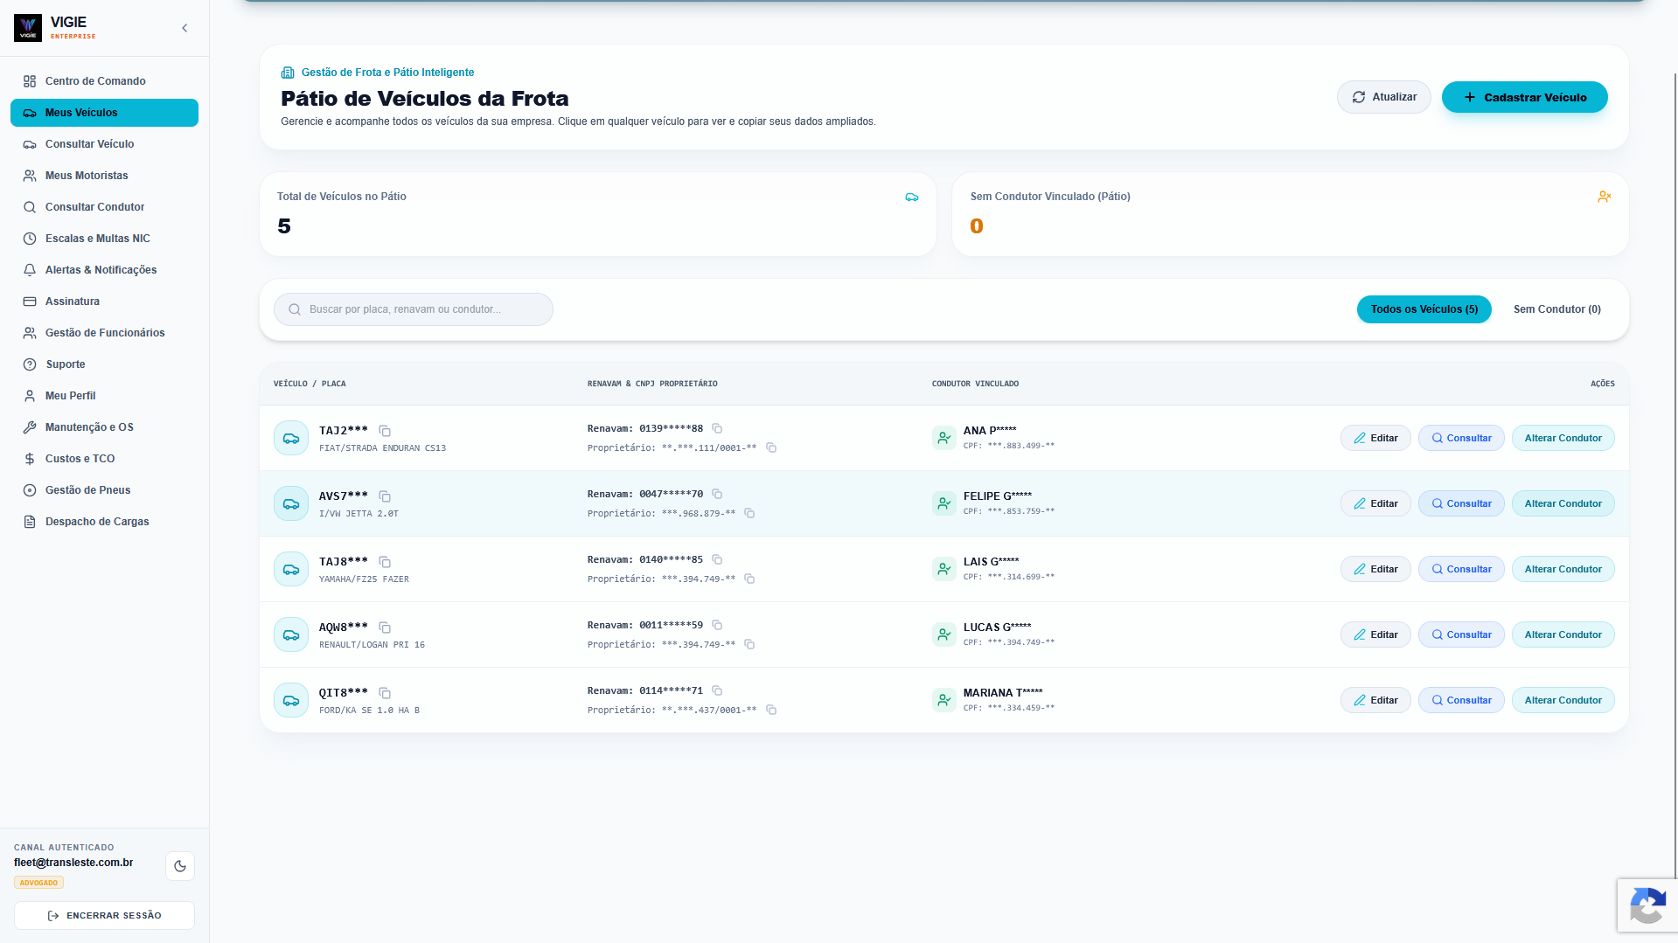Viewport: 1678px width, 943px height.
Task: Copy Renavam 0114*****71 via the copy icon
Action: [x=717, y=690]
